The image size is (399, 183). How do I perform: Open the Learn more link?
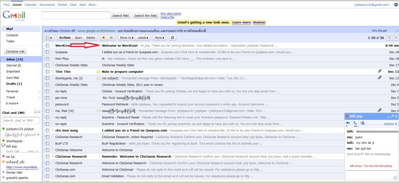point(242,22)
